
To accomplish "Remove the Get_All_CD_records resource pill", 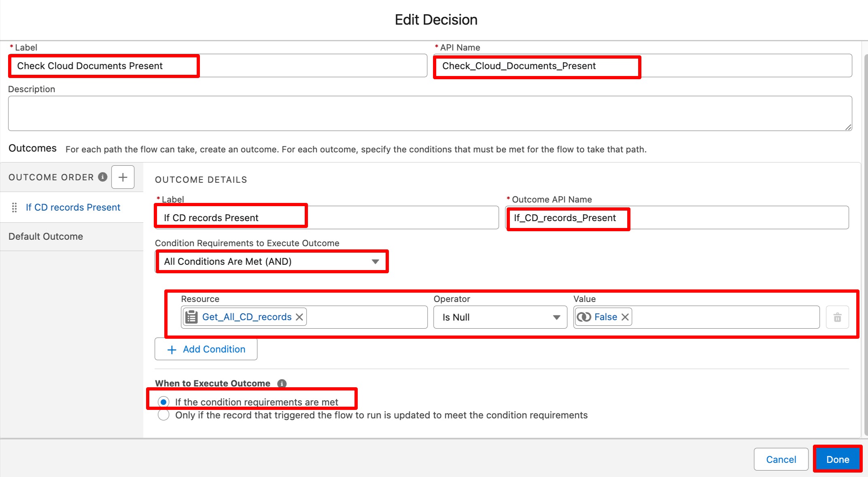I will coord(299,317).
